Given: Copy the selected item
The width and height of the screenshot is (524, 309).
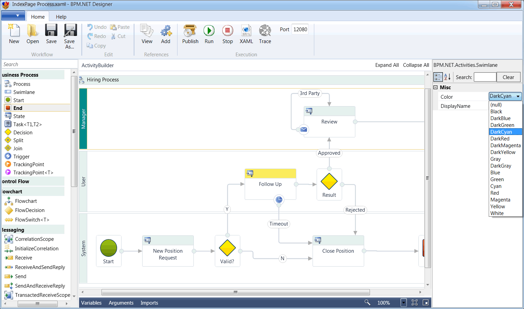Looking at the screenshot, I should point(96,46).
